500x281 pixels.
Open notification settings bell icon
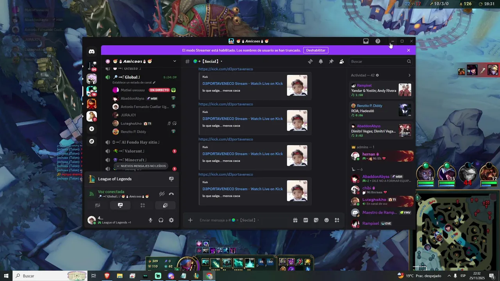tap(321, 61)
